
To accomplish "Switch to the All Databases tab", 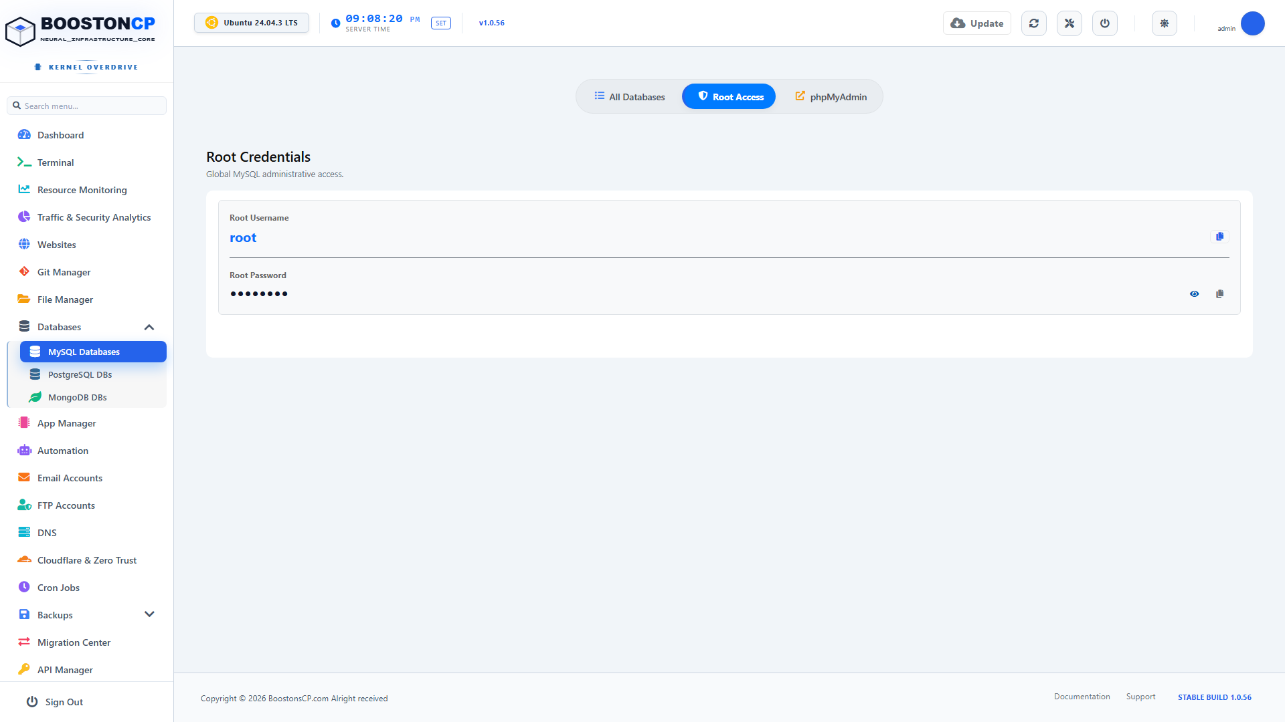I will [630, 97].
